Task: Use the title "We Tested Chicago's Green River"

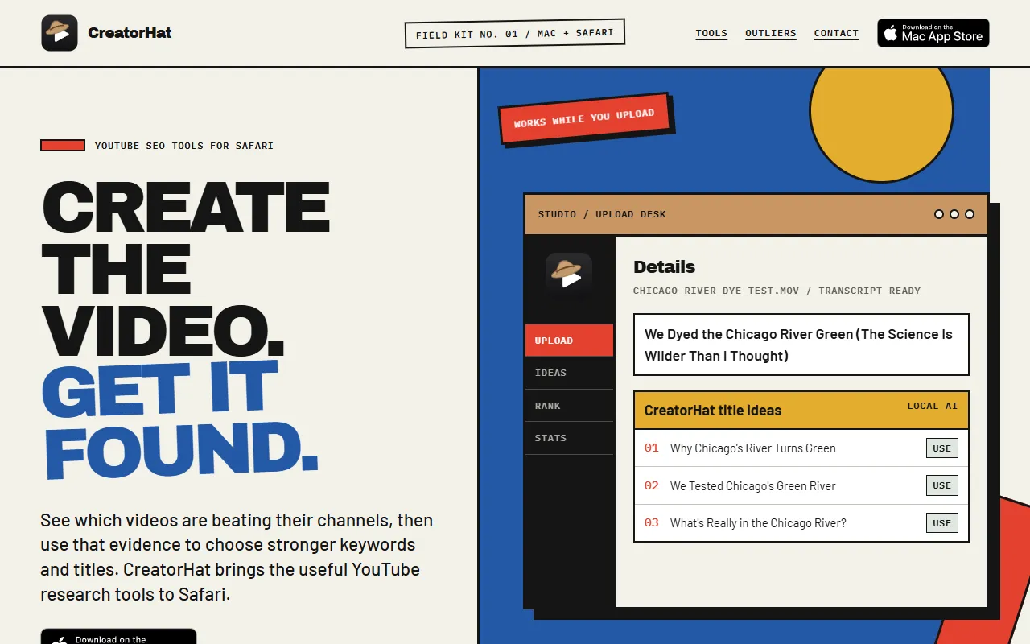Action: [942, 485]
